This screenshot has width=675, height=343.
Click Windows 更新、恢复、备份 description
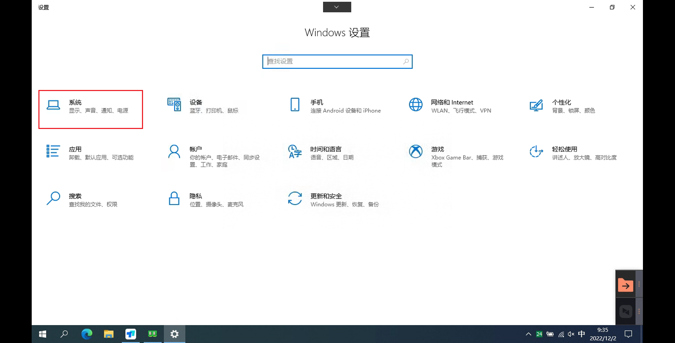point(345,205)
